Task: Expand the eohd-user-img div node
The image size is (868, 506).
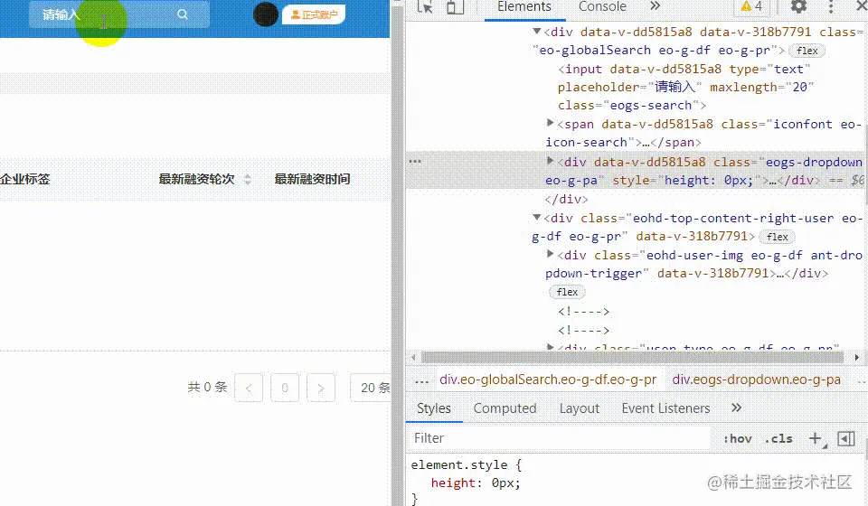Action: coord(550,254)
